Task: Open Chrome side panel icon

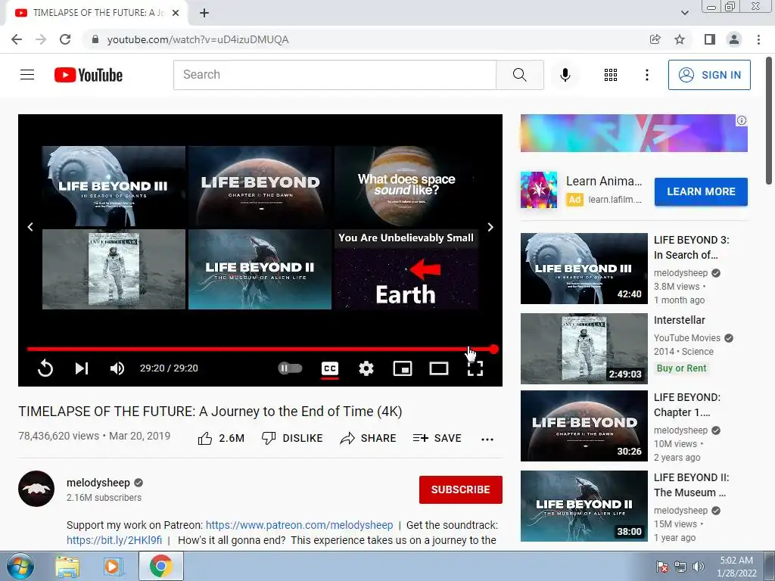Action: [710, 39]
